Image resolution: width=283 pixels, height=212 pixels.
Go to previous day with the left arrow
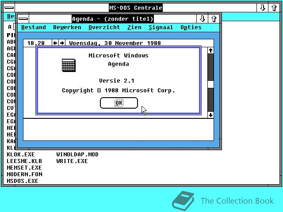[55, 43]
